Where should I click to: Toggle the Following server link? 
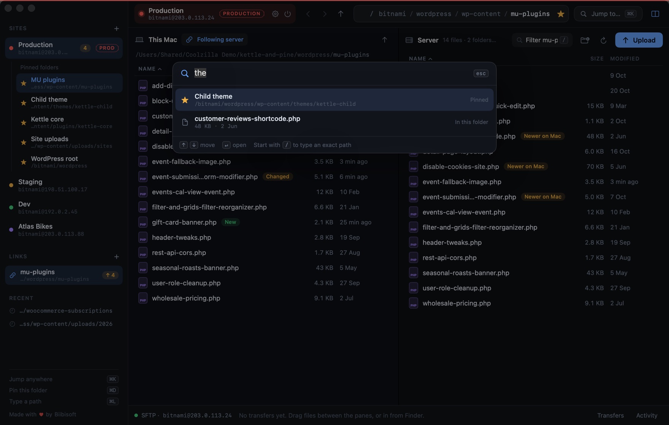pyautogui.click(x=215, y=39)
